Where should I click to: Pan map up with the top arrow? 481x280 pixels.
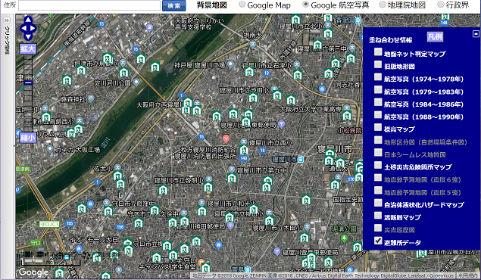coord(28,20)
